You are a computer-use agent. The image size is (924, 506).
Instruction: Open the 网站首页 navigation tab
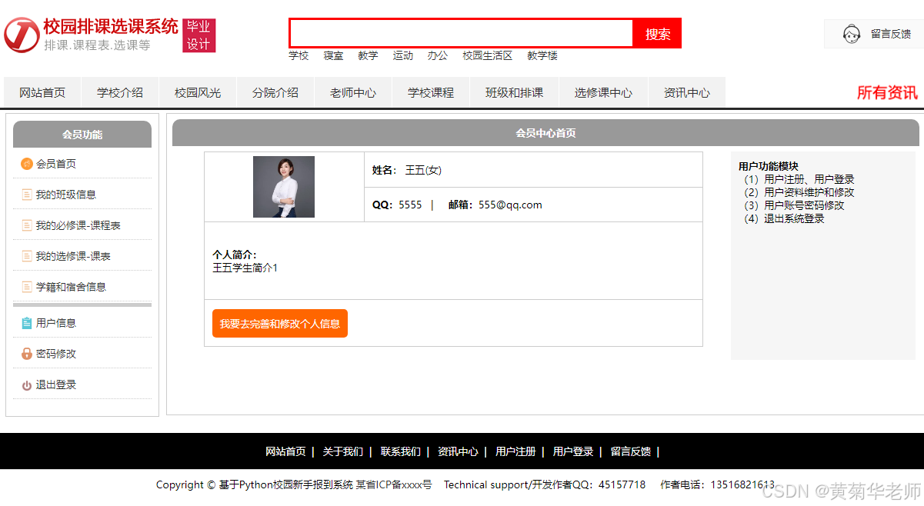42,92
